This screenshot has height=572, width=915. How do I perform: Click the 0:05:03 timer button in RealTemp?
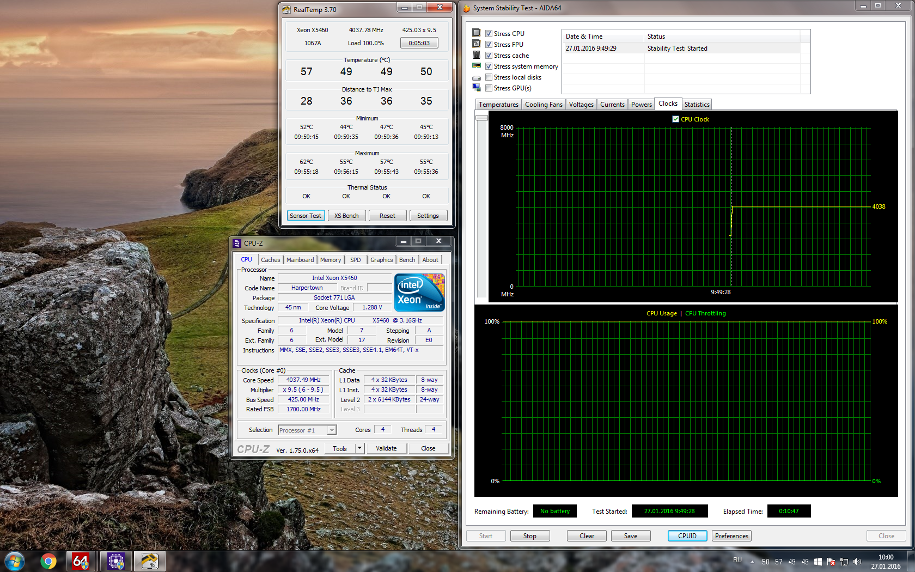(419, 43)
